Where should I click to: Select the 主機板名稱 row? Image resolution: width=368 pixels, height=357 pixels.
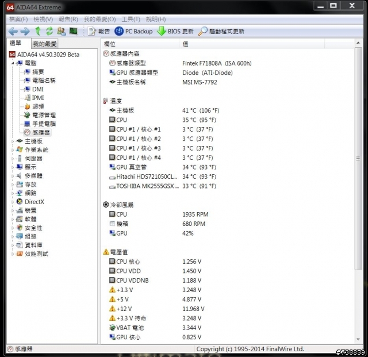[x=163, y=82]
